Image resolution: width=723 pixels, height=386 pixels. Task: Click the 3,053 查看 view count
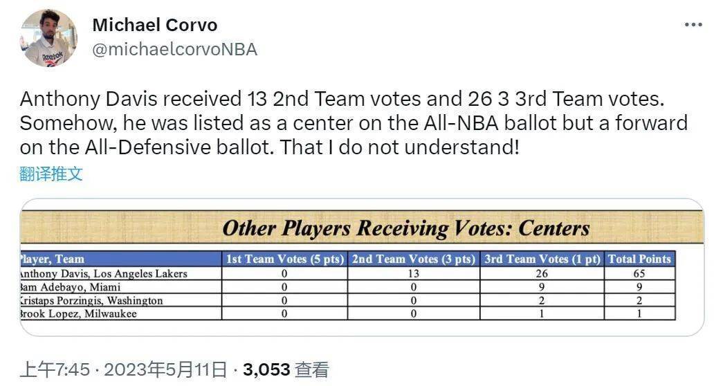[x=286, y=369]
